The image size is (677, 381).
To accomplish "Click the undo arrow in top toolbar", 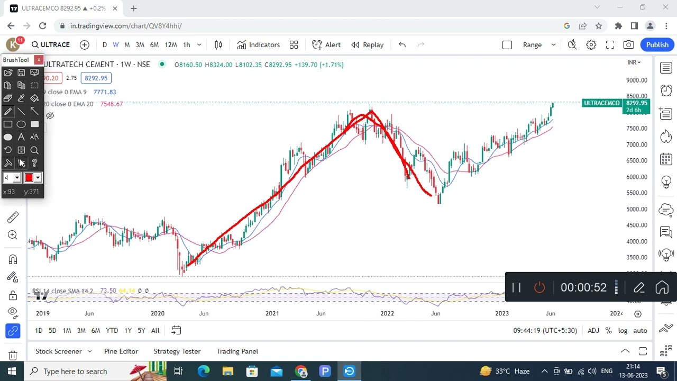I will pyautogui.click(x=402, y=45).
